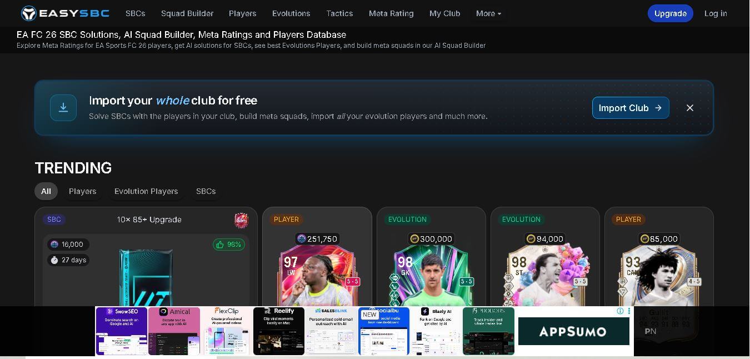750x359 pixels.
Task: Open the Socialbu ad tile marked NEW
Action: click(x=384, y=331)
